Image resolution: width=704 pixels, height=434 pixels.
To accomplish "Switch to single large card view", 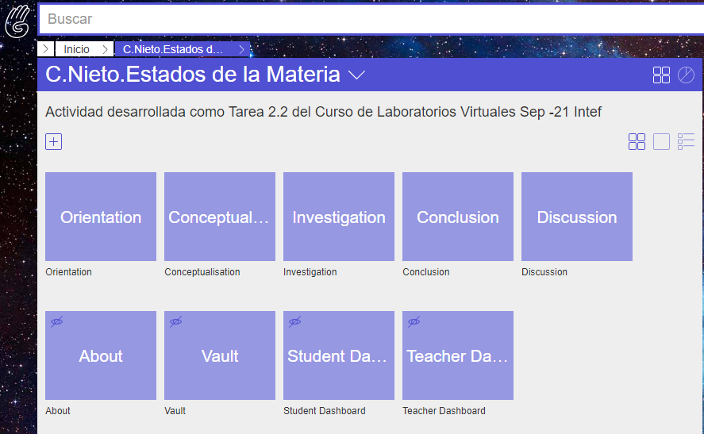I will click(661, 142).
